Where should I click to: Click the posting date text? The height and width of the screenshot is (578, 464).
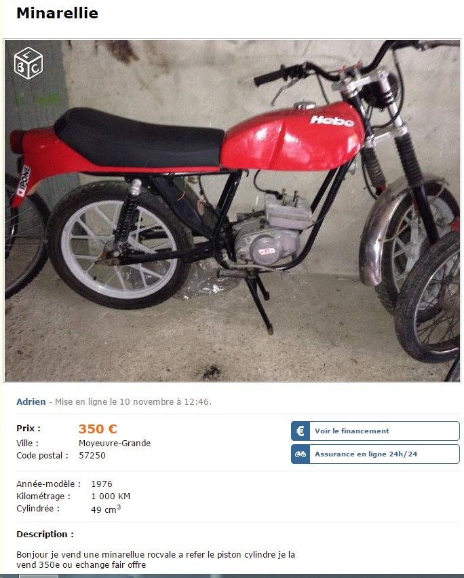click(x=134, y=402)
